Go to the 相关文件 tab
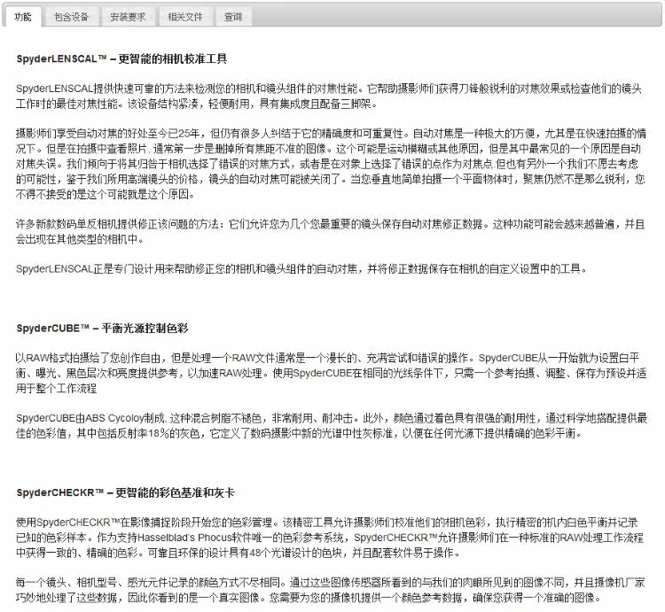 [185, 18]
